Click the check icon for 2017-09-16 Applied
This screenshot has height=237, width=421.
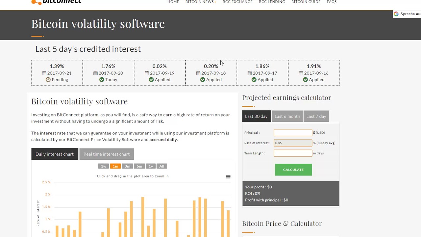[305, 80]
